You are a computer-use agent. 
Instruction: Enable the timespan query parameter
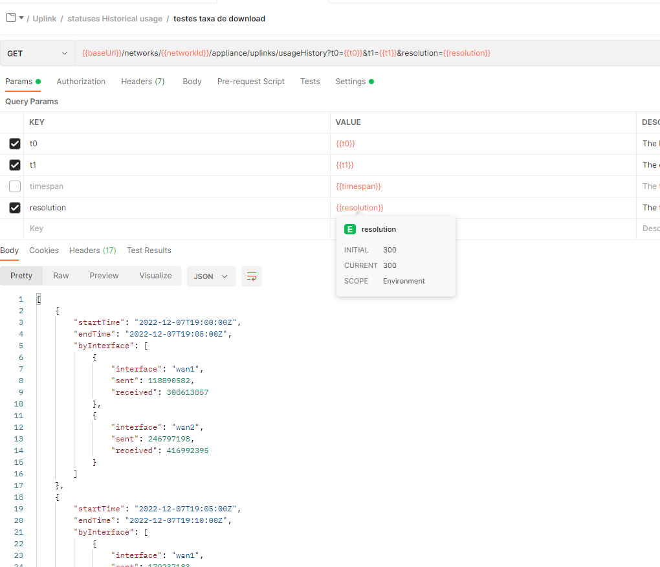(x=14, y=186)
